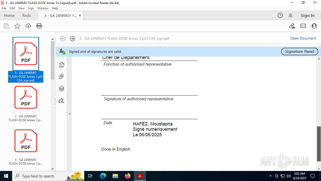Open the Edit menu
The width and height of the screenshot is (321, 181).
(x=12, y=8)
